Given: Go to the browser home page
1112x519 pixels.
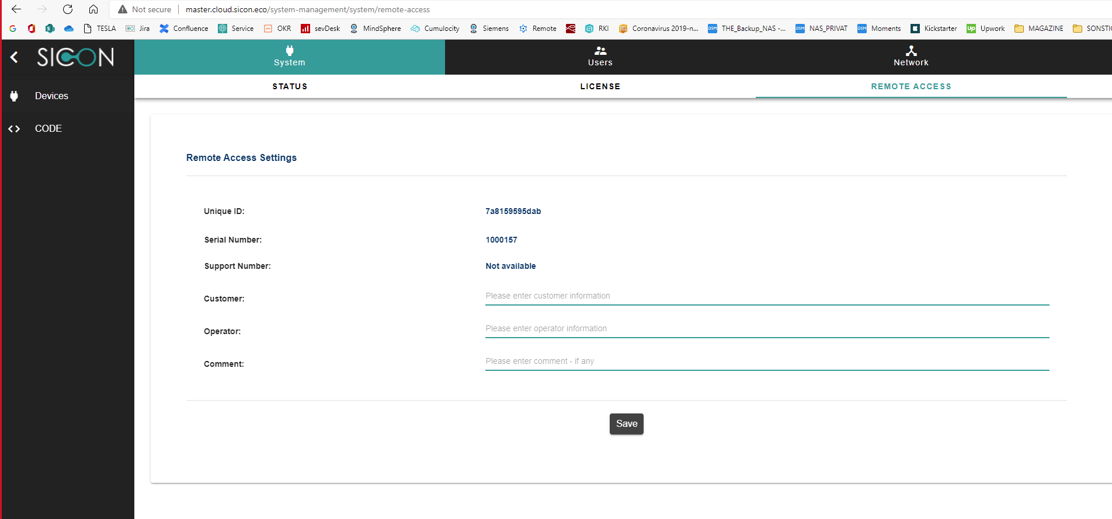Looking at the screenshot, I should click(93, 9).
